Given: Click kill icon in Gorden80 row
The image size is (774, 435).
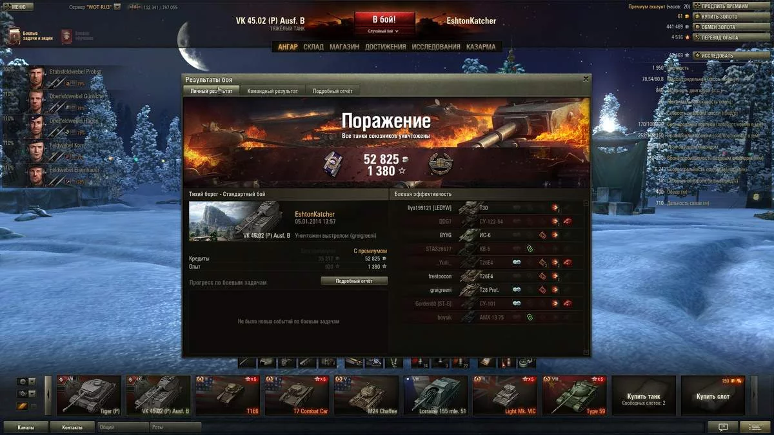Looking at the screenshot, I should click(568, 304).
